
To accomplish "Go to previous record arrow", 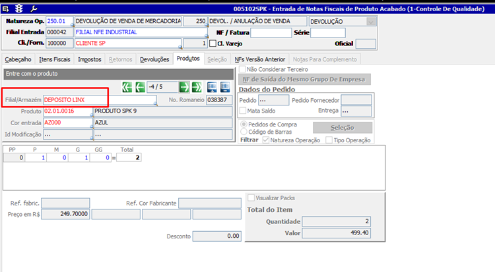I will [140, 87].
